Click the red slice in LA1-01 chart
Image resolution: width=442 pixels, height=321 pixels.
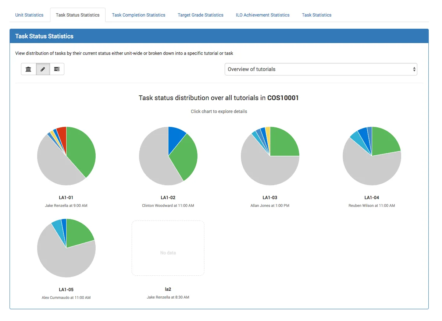[62, 133]
